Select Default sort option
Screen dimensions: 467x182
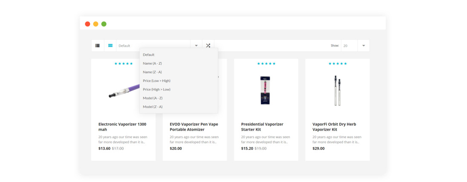click(x=149, y=54)
